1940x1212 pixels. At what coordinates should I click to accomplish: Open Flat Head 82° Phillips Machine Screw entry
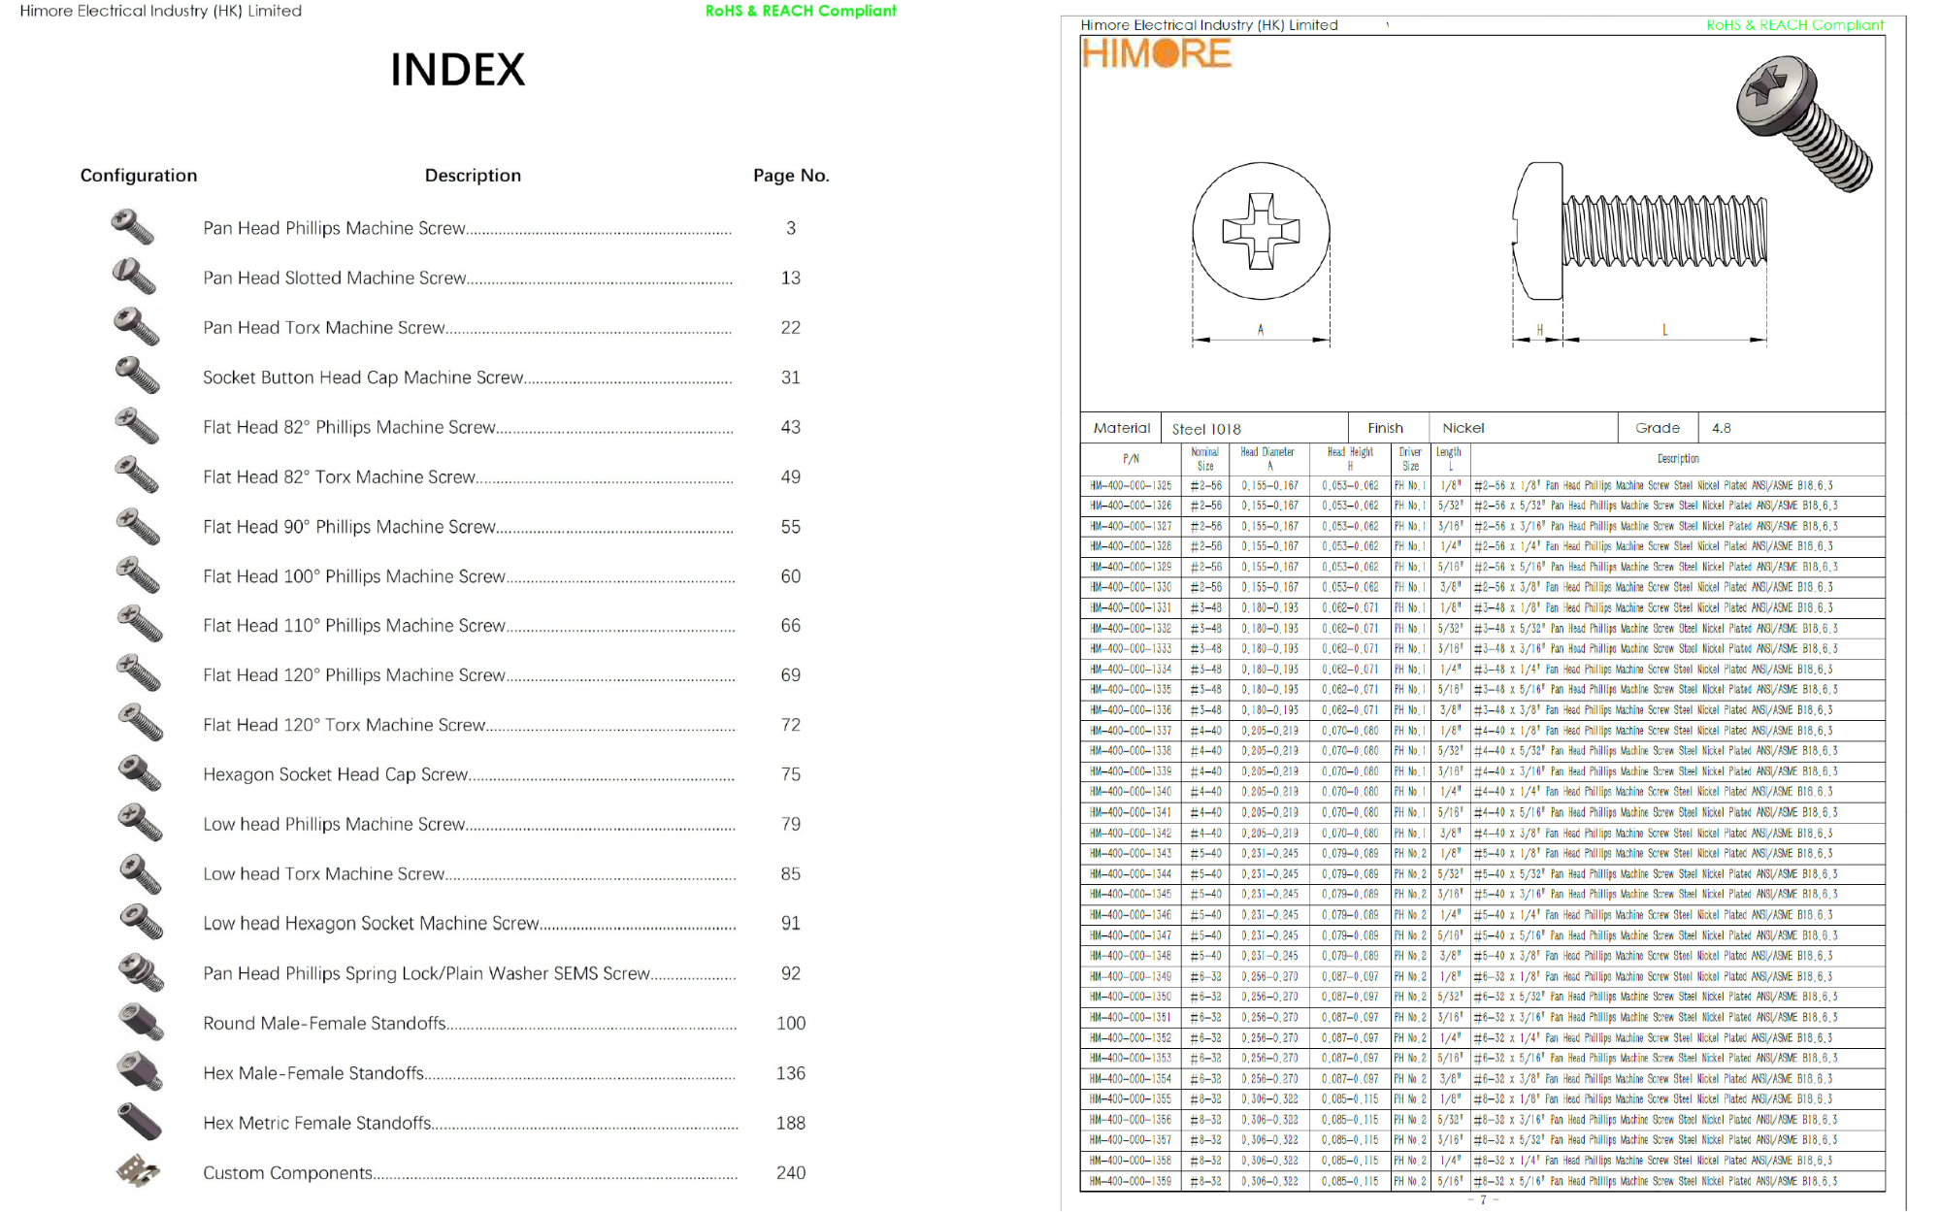tap(349, 428)
